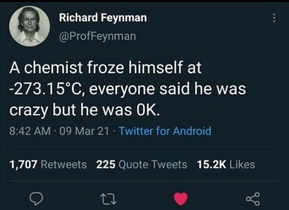Screen dimensions: 289x210
Task: Open the three-dot more options menu
Action: (x=274, y=18)
